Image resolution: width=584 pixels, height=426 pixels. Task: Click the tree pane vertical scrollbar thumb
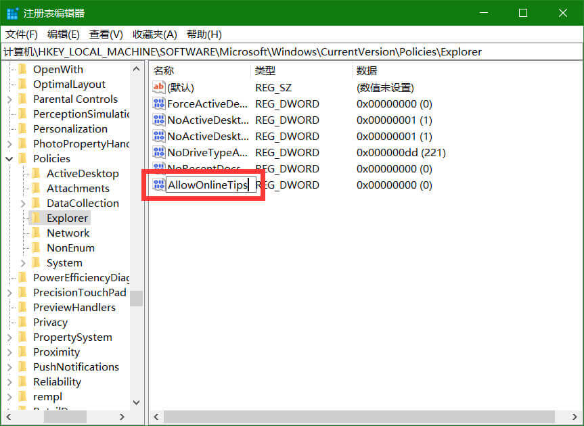pyautogui.click(x=137, y=298)
